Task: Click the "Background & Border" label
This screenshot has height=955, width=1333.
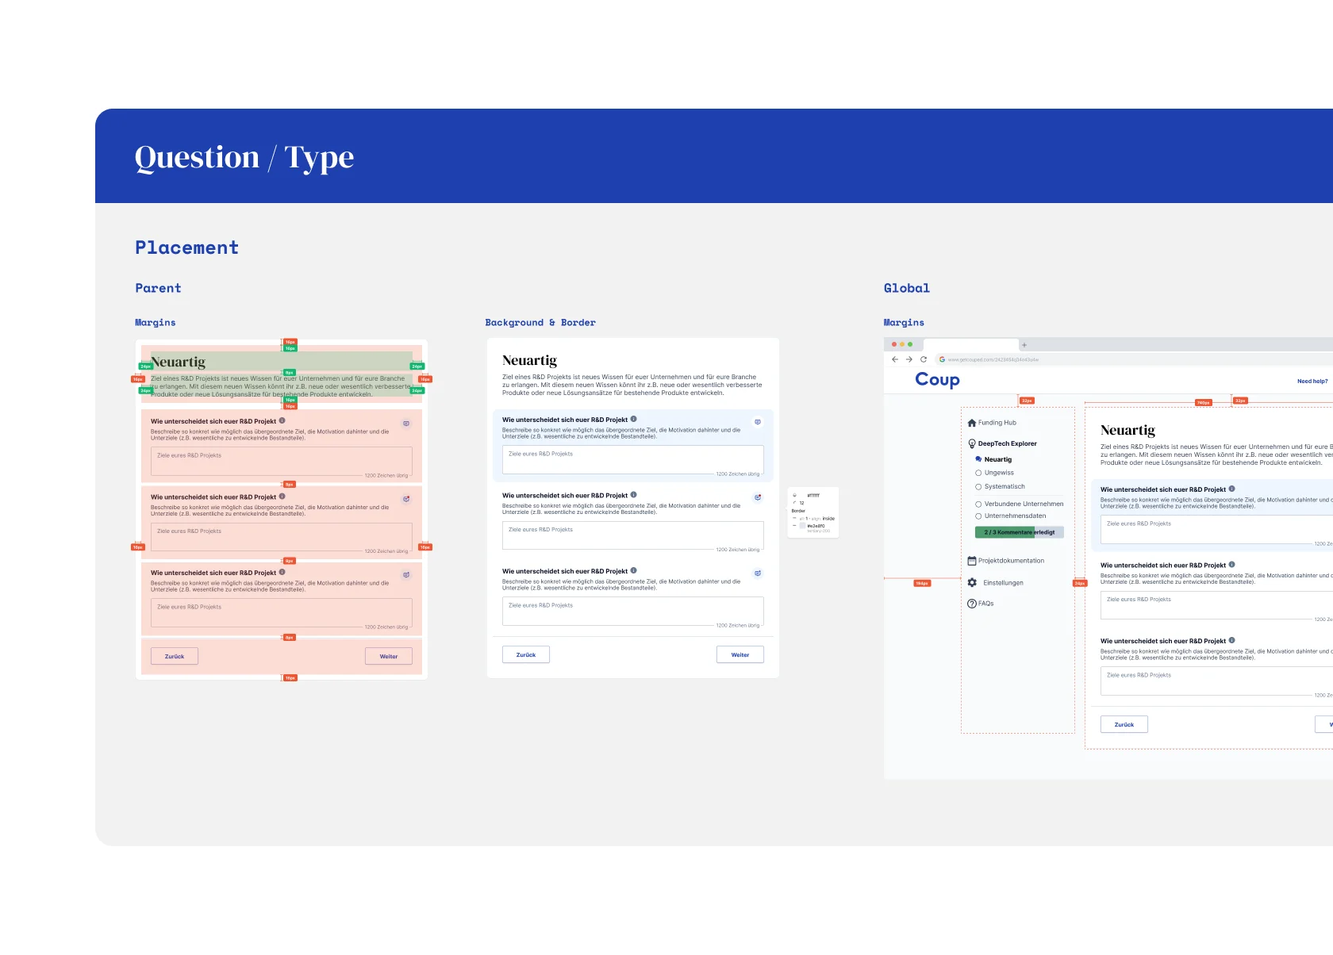Action: point(540,323)
